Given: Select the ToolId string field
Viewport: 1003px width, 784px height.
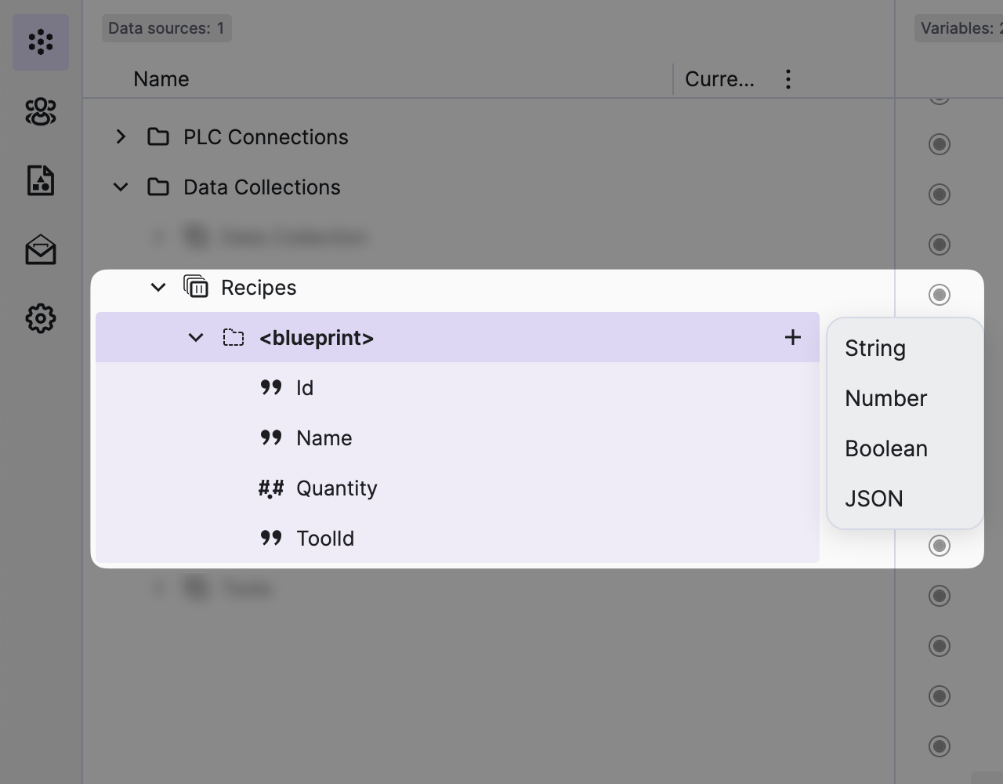Looking at the screenshot, I should 324,539.
